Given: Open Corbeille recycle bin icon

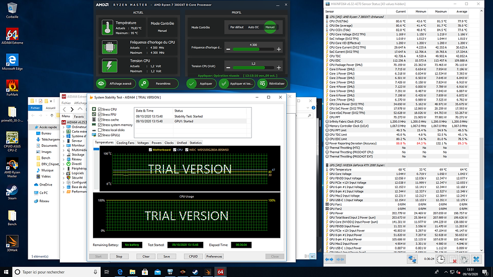Looking at the screenshot, I should [12, 10].
